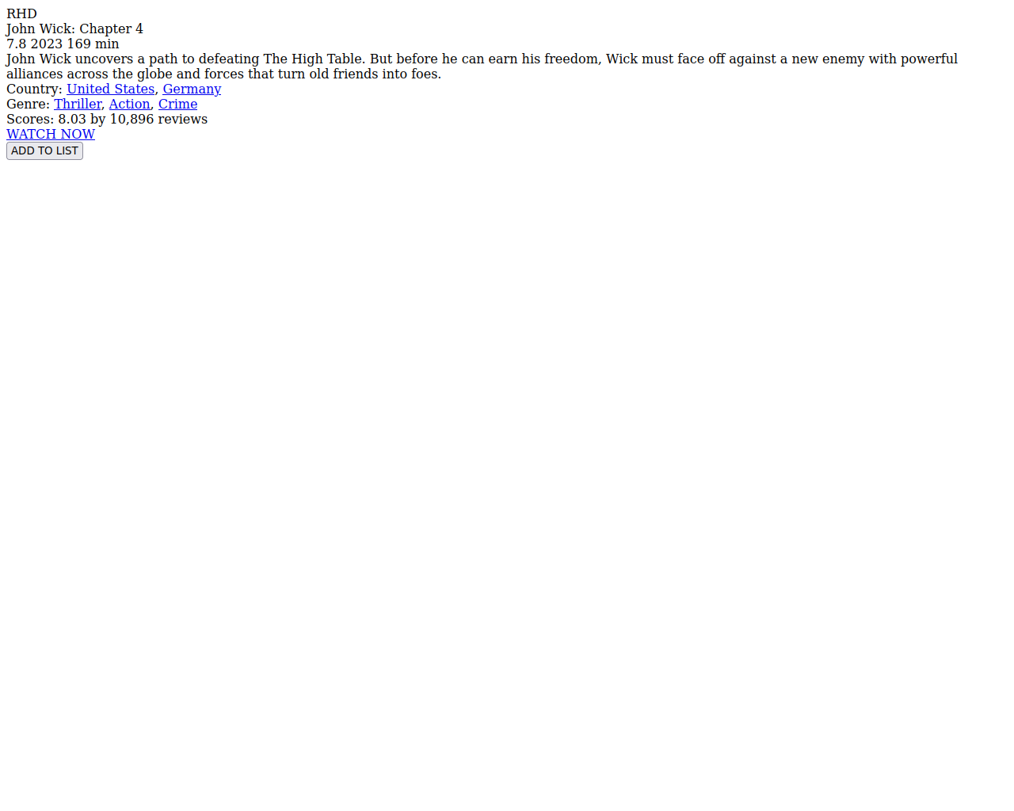1014x811 pixels.
Task: Click the 2023 release year
Action: point(46,44)
